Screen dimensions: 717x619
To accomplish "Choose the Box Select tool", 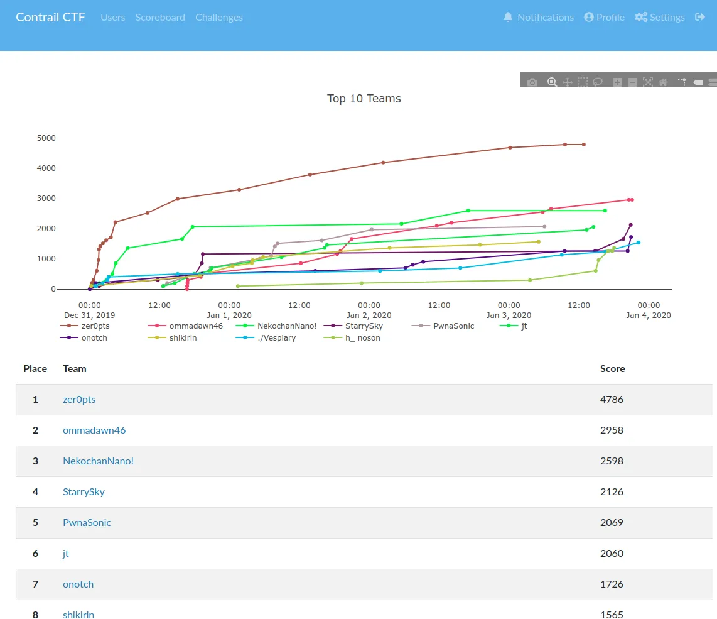I will (583, 82).
